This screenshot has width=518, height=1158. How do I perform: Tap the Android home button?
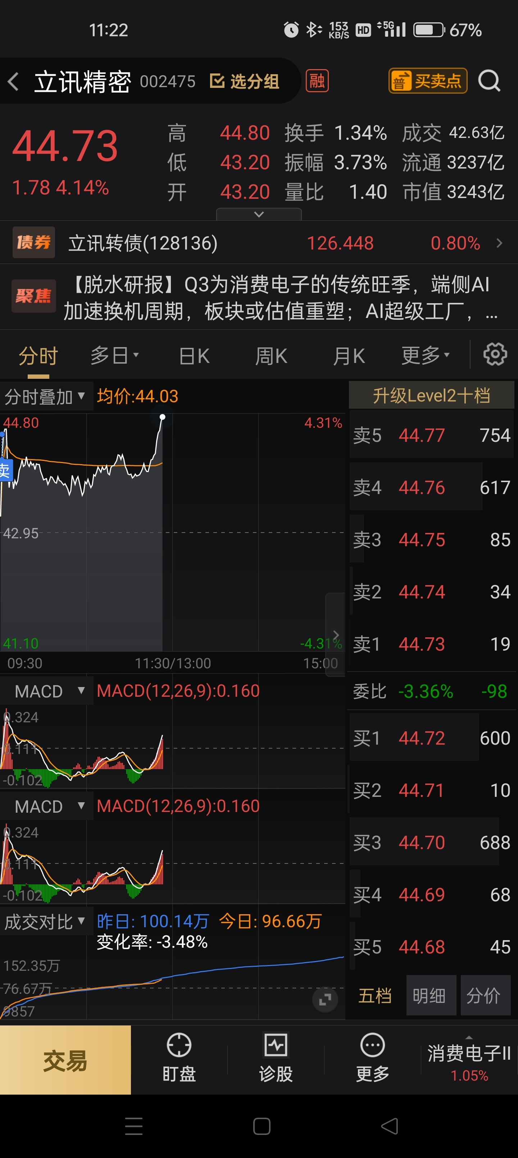pos(262,1126)
